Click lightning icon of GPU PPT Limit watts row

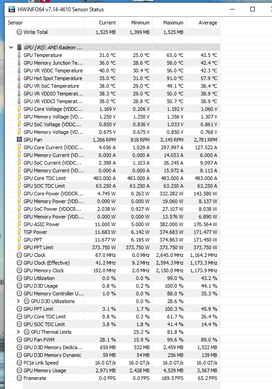[x=19, y=247]
